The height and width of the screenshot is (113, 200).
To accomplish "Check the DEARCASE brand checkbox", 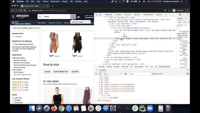I will 13,103.
